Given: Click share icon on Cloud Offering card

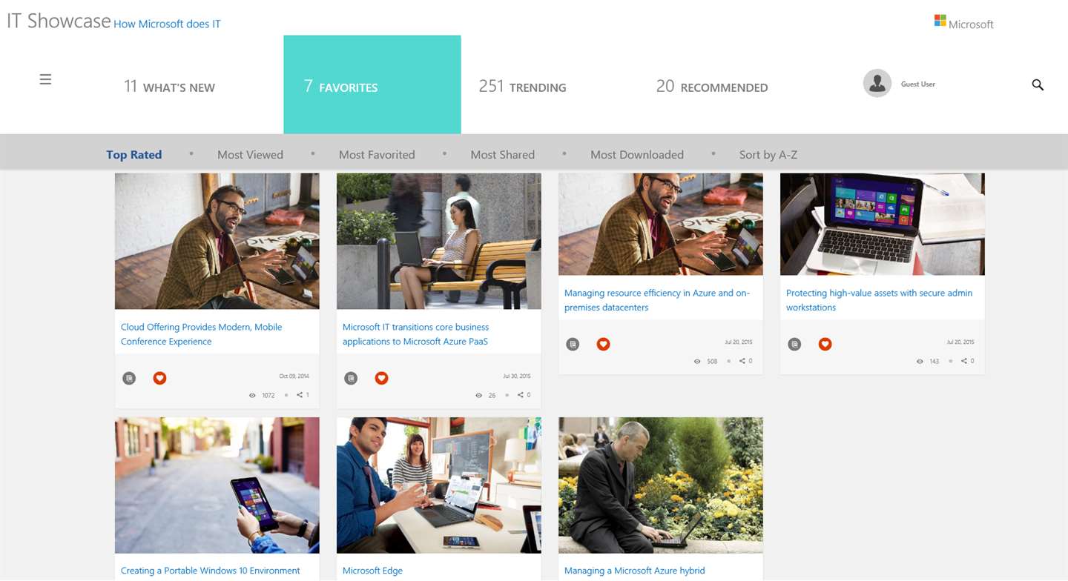Looking at the screenshot, I should [300, 395].
